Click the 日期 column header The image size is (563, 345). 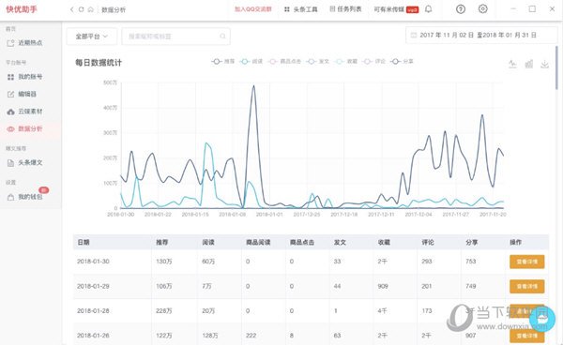84,243
